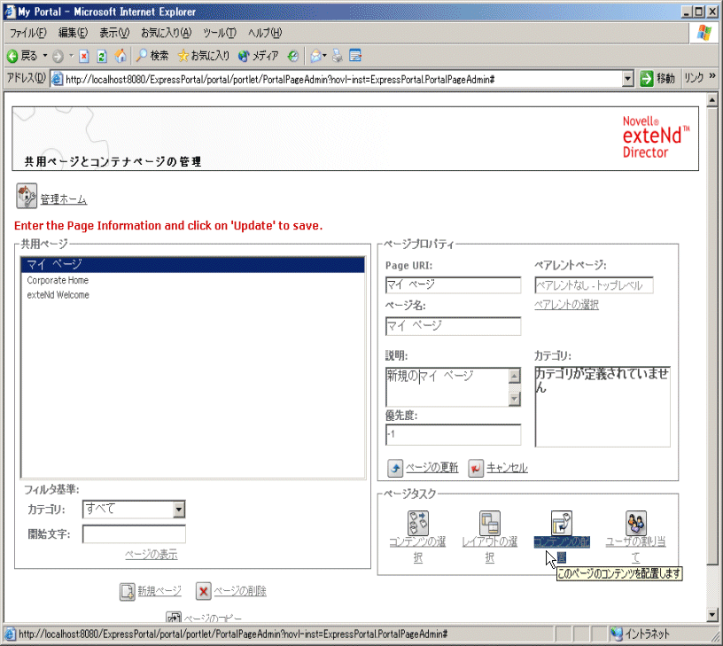Click the キャンセル link

pyautogui.click(x=507, y=468)
